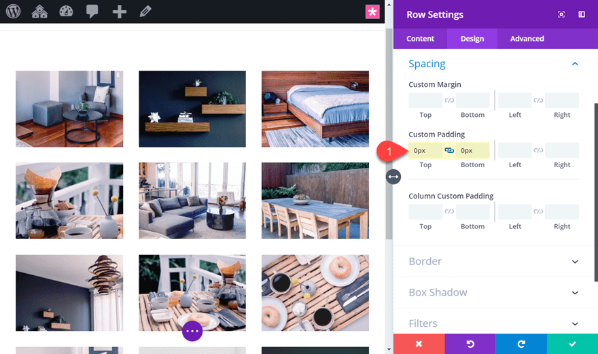Link Custom Margin top and bottom
The height and width of the screenshot is (354, 598).
(x=449, y=101)
